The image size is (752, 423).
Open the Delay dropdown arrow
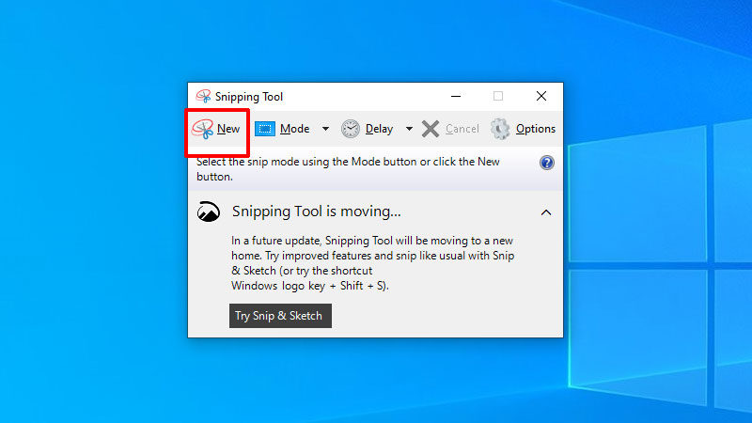409,129
